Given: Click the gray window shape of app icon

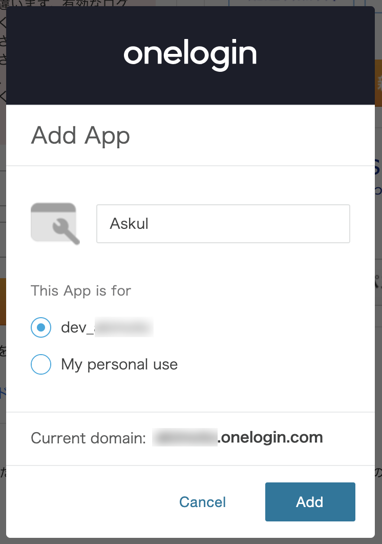Looking at the screenshot, I should click(53, 222).
